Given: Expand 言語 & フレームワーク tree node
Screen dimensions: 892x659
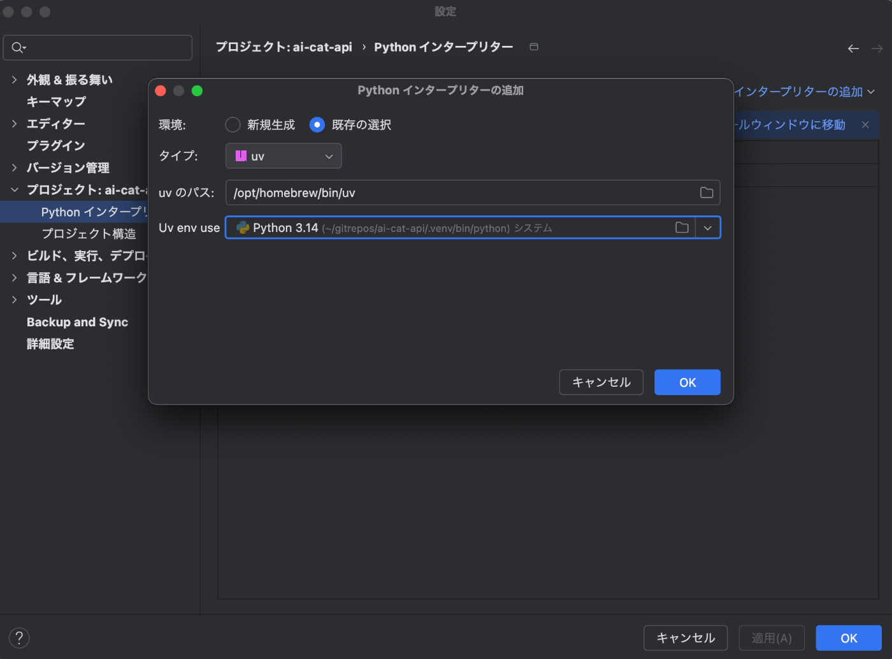Looking at the screenshot, I should [x=14, y=278].
